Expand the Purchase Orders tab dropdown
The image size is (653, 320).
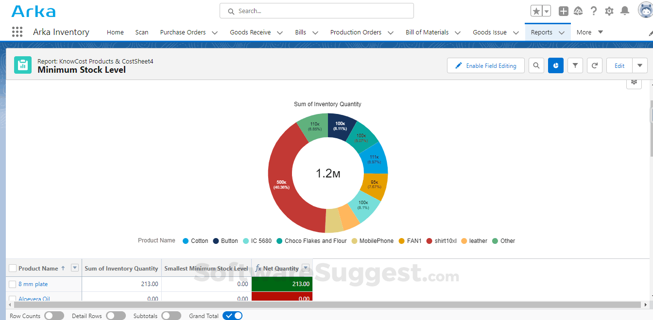click(x=215, y=32)
